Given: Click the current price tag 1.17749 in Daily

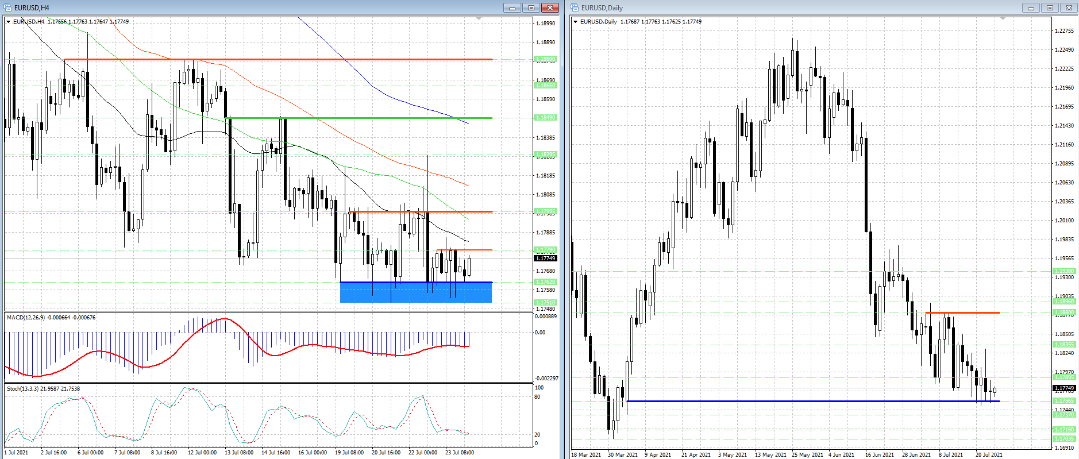Looking at the screenshot, I should (1064, 388).
